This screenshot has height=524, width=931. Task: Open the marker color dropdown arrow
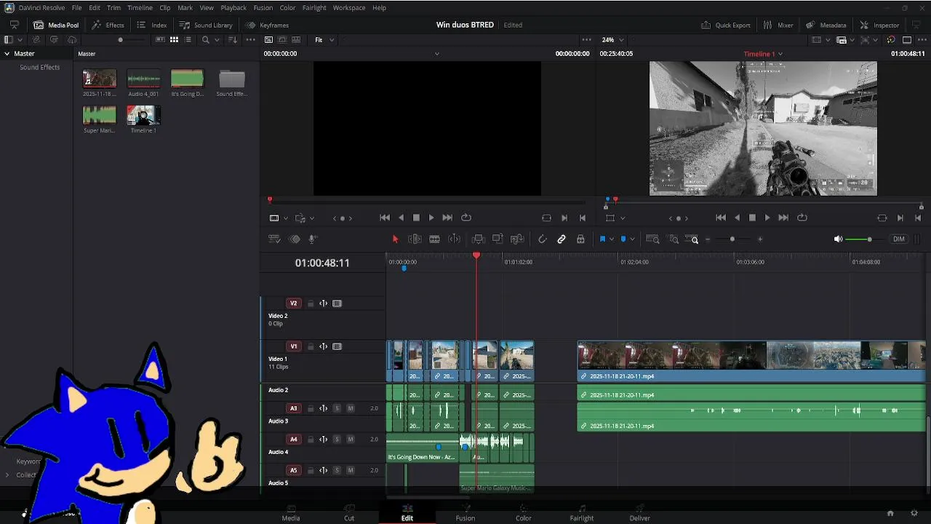click(632, 239)
